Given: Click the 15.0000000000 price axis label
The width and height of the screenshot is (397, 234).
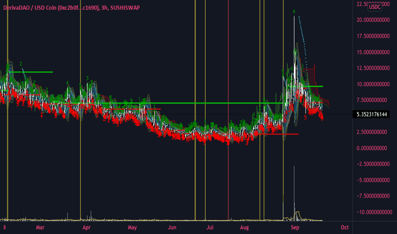Looking at the screenshot, I should tap(373, 52).
